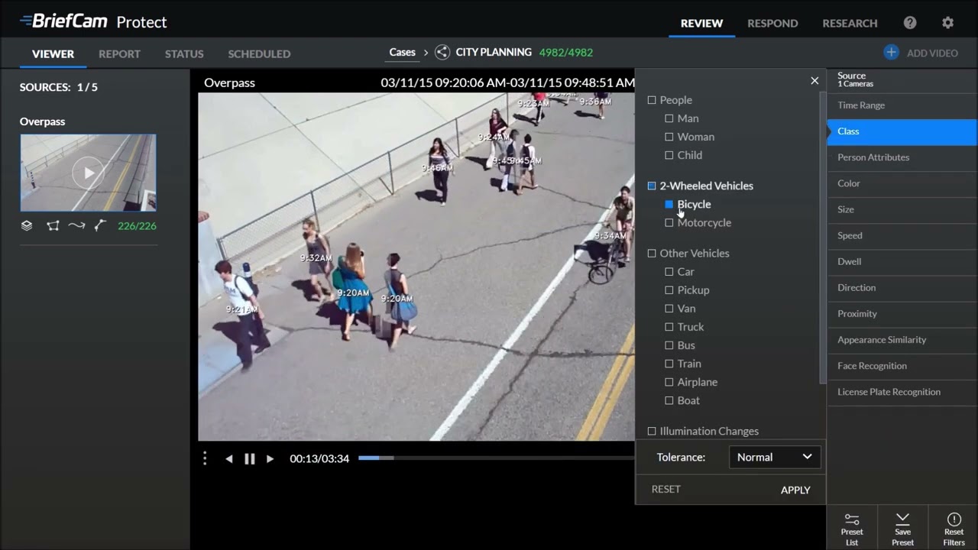Image resolution: width=978 pixels, height=550 pixels.
Task: Open the Source filter section
Action: coord(902,79)
